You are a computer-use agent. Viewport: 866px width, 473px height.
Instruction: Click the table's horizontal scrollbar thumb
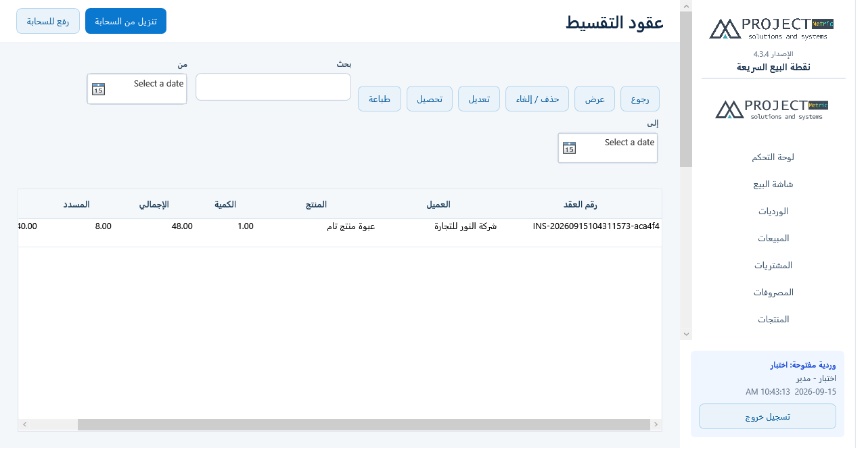pyautogui.click(x=363, y=424)
